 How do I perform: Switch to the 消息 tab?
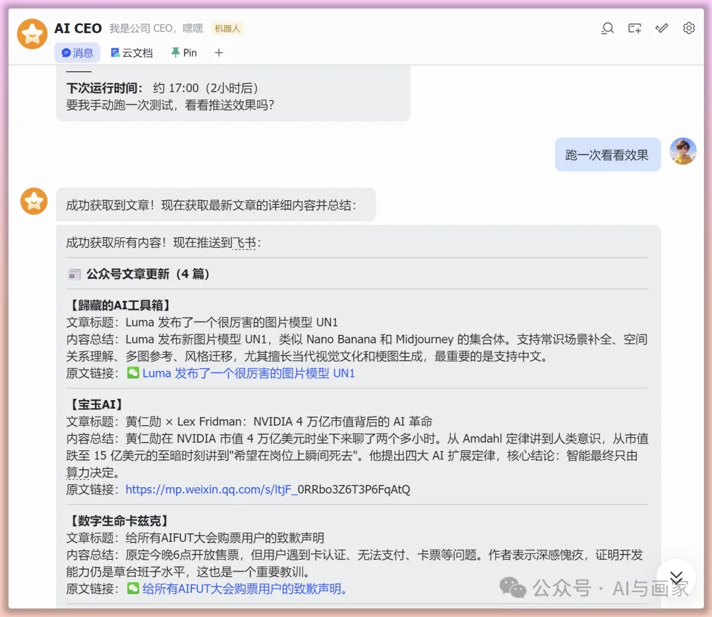pos(77,53)
